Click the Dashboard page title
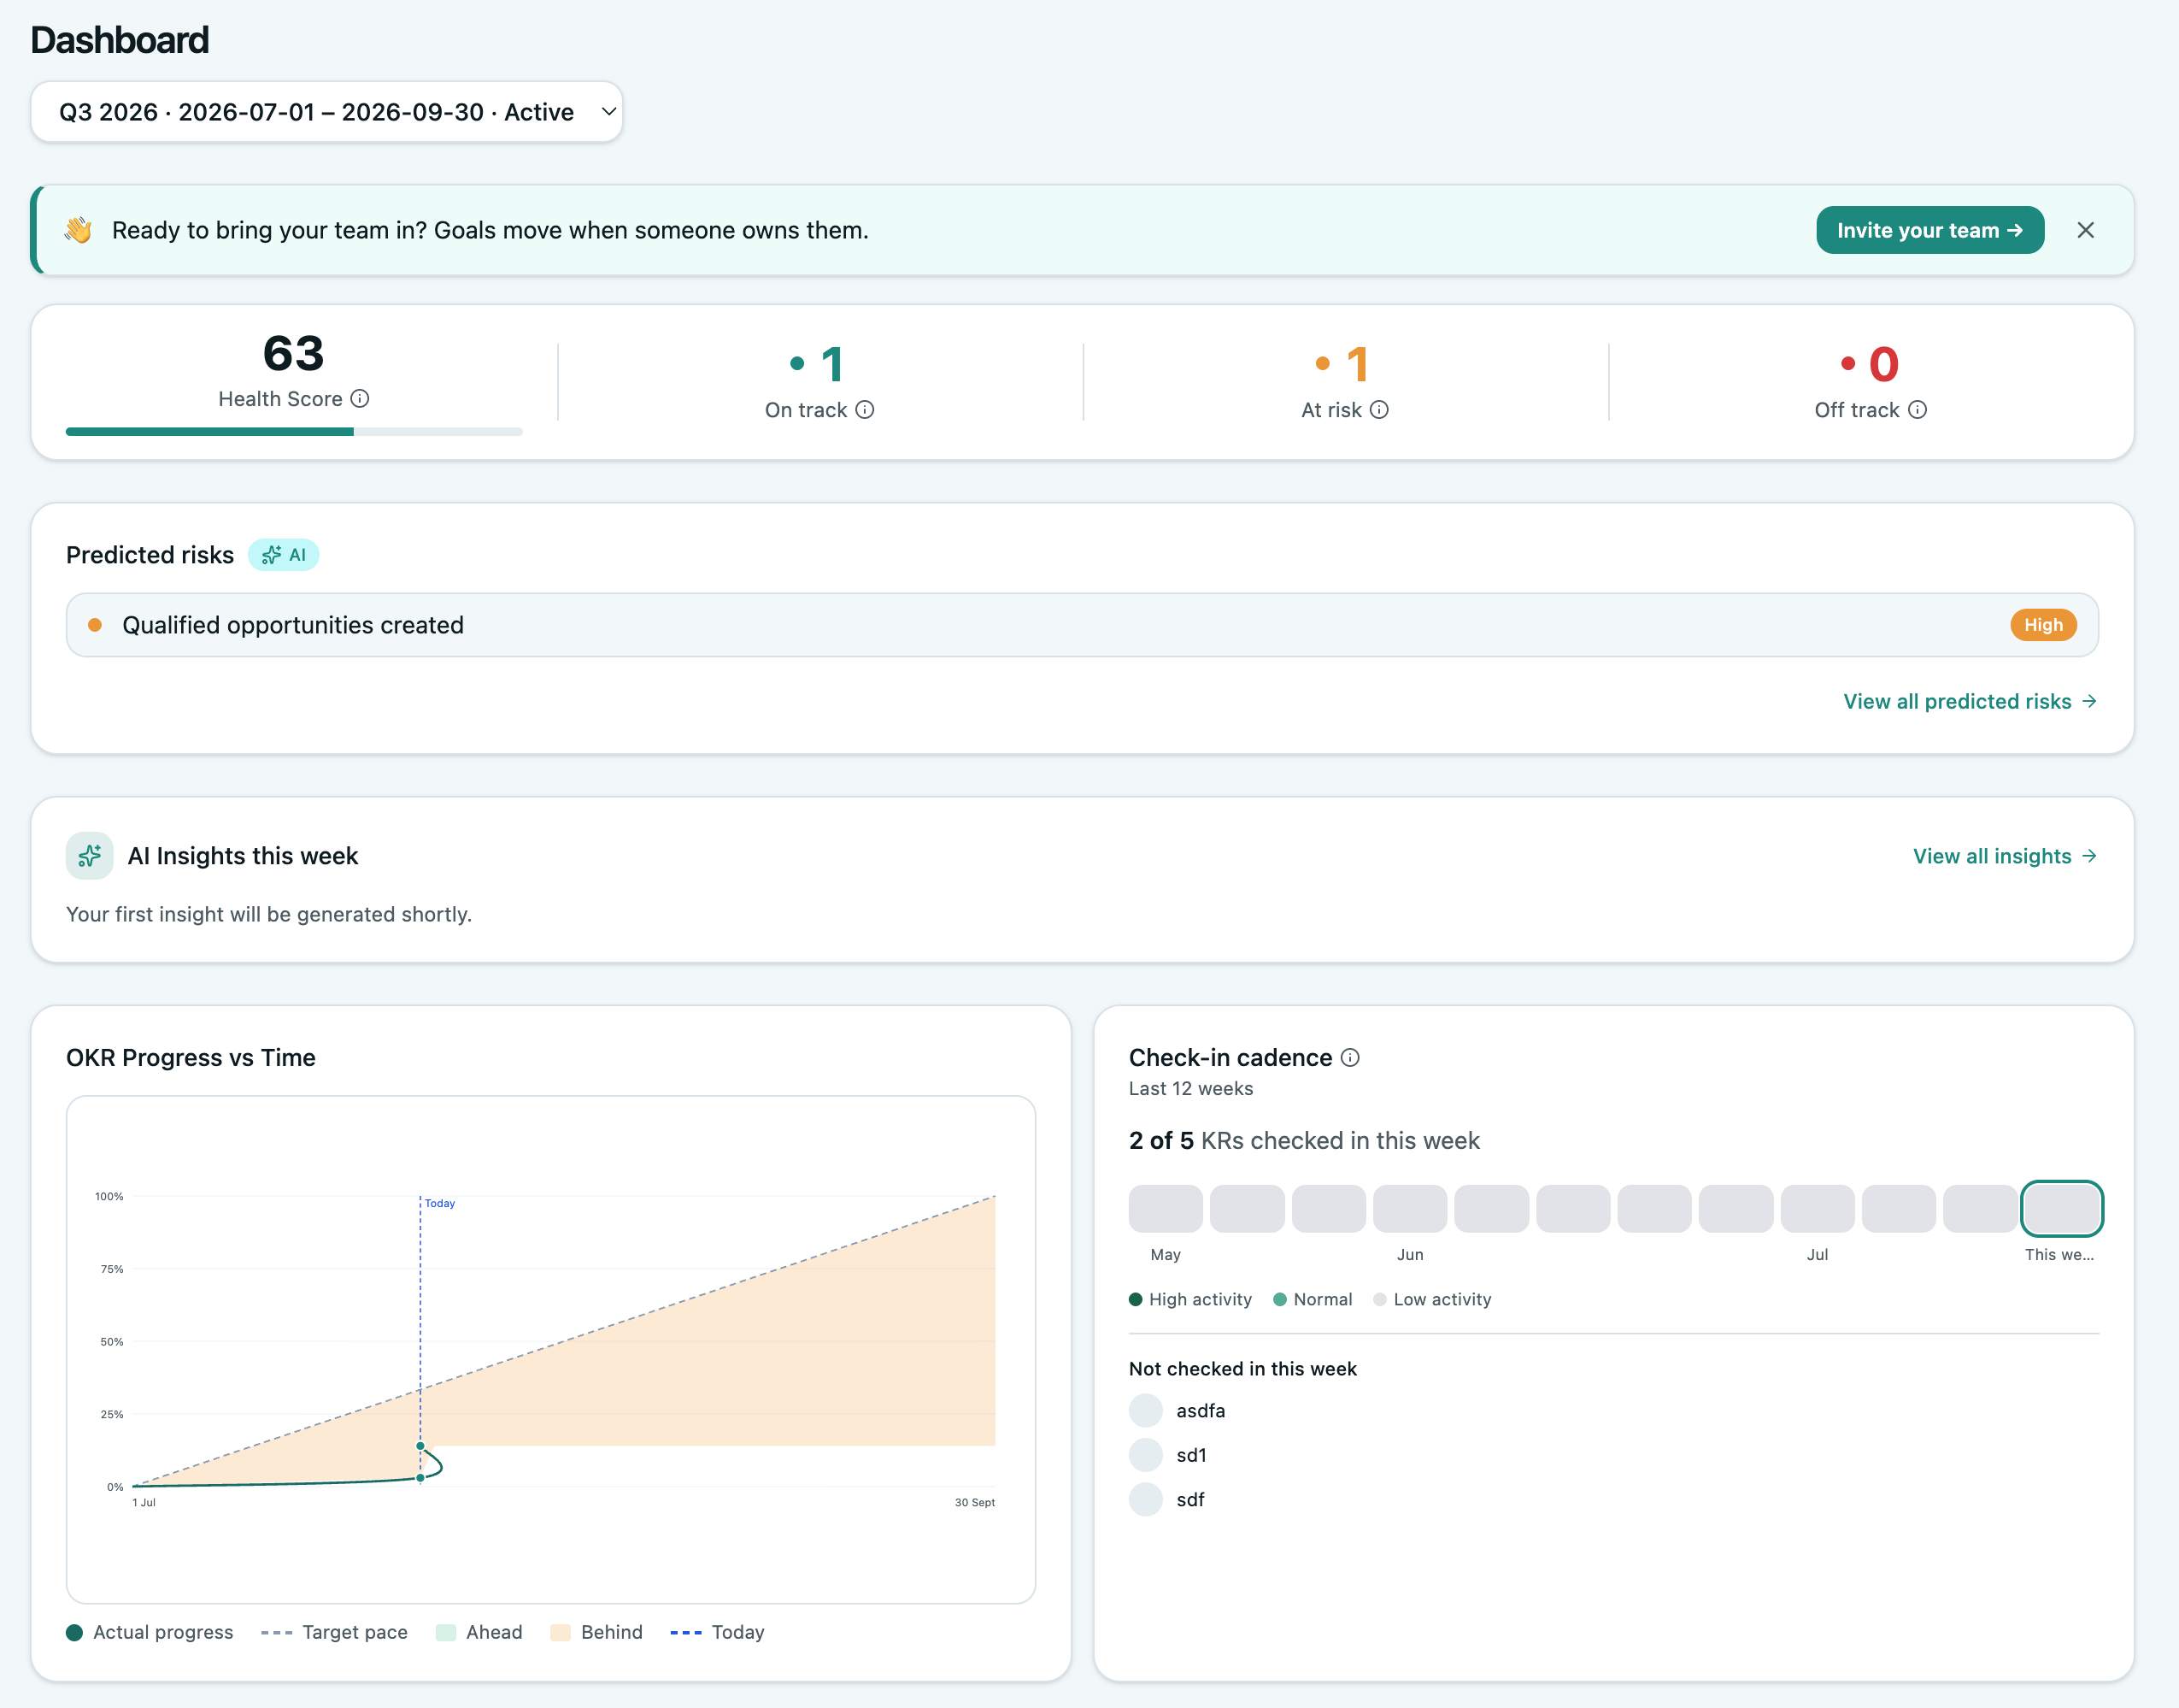The image size is (2179, 1708). pyautogui.click(x=120, y=40)
